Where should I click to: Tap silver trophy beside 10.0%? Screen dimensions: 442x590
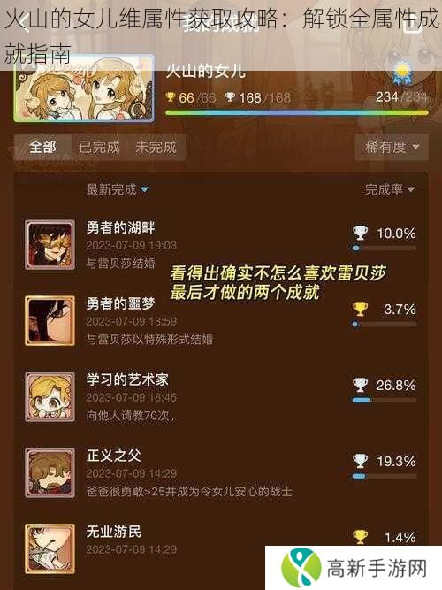point(360,233)
